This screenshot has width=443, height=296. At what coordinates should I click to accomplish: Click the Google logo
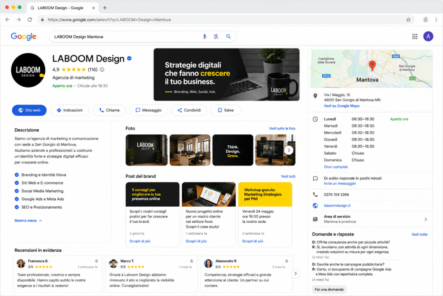click(24, 36)
